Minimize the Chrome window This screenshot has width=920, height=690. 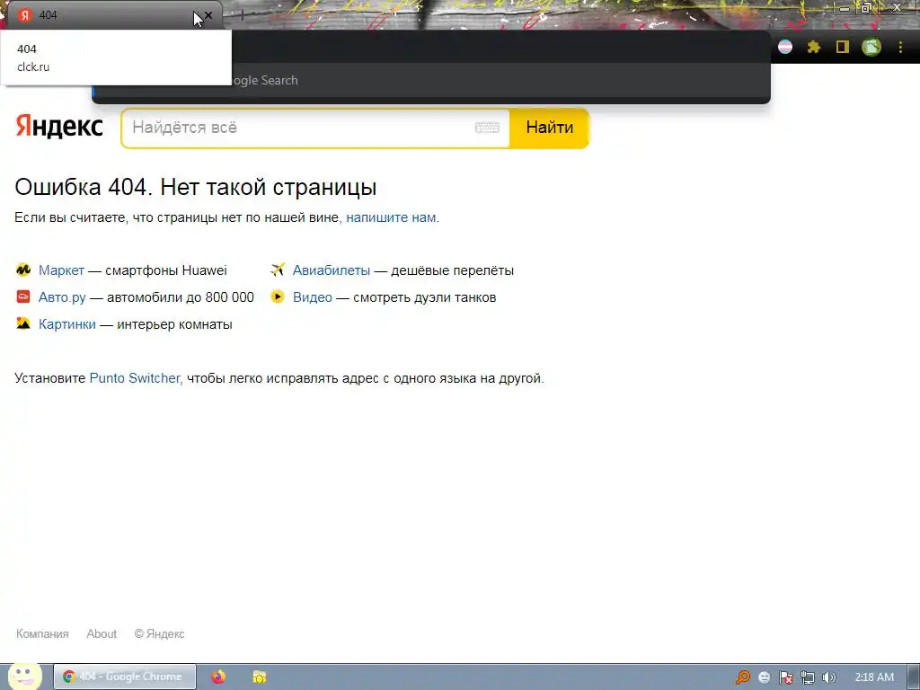pyautogui.click(x=845, y=8)
